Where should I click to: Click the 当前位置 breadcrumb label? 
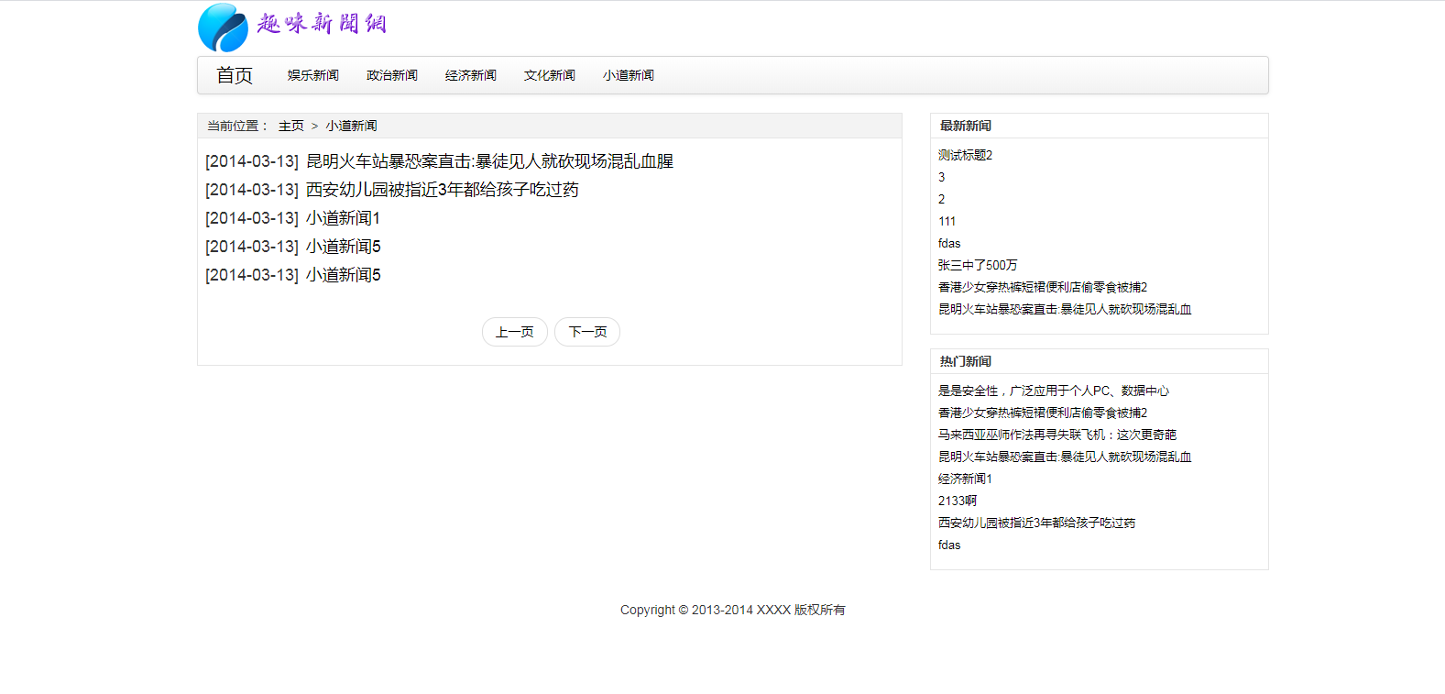(237, 126)
